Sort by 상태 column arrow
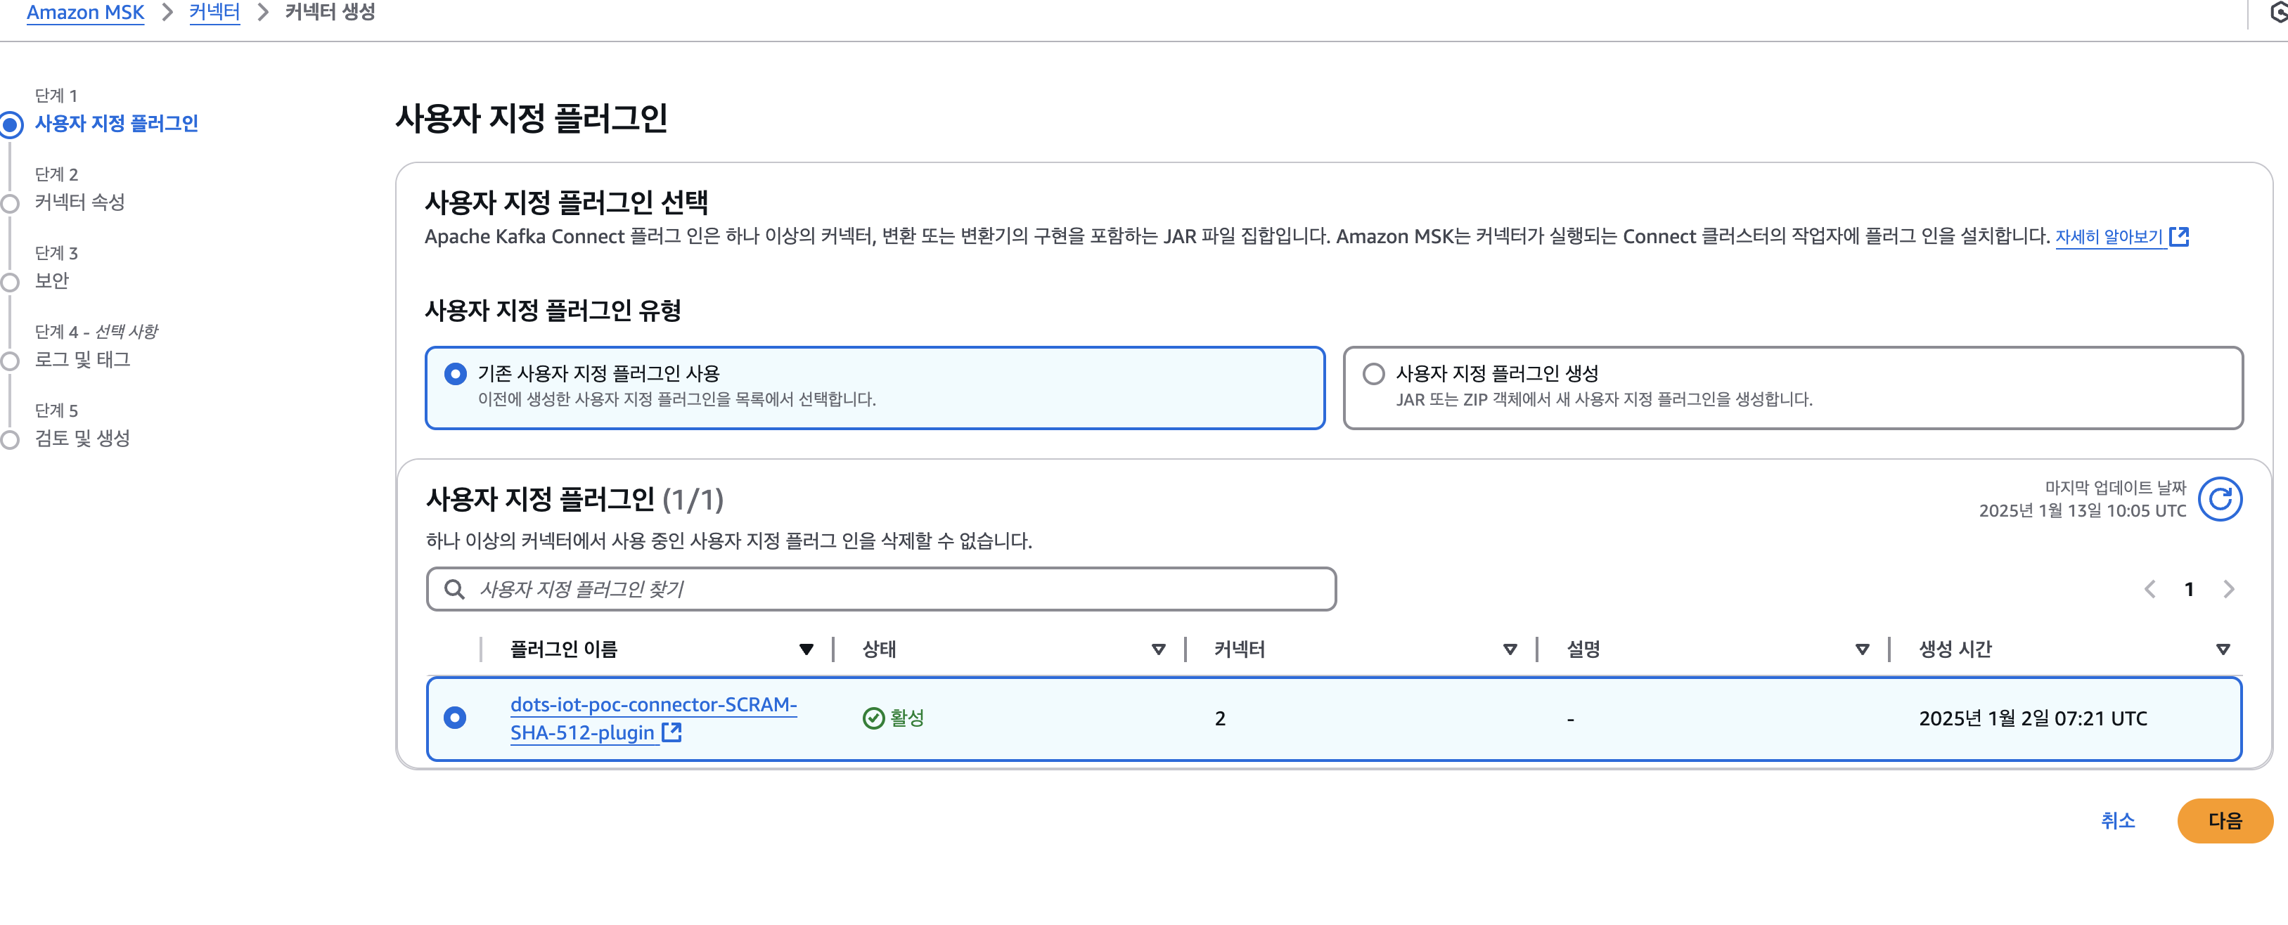 pos(1157,649)
